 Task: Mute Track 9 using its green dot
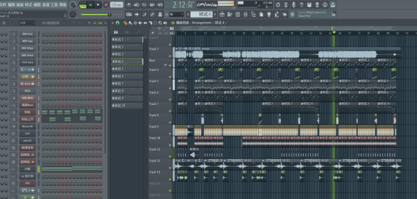tap(170, 134)
